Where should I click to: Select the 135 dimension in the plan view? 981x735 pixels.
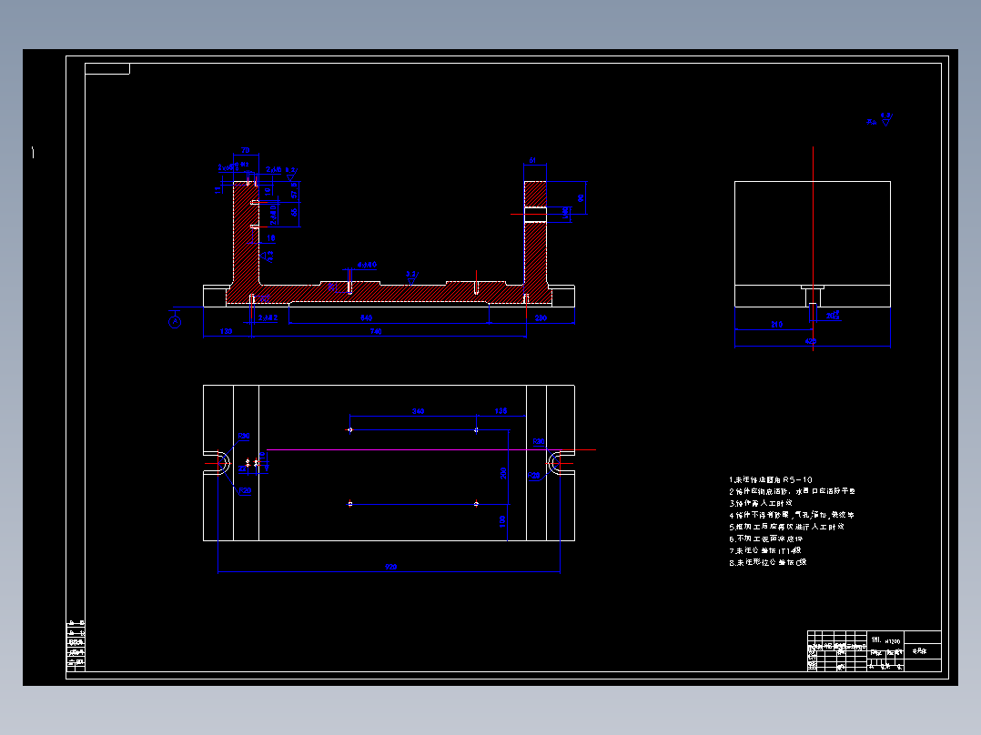pos(501,411)
